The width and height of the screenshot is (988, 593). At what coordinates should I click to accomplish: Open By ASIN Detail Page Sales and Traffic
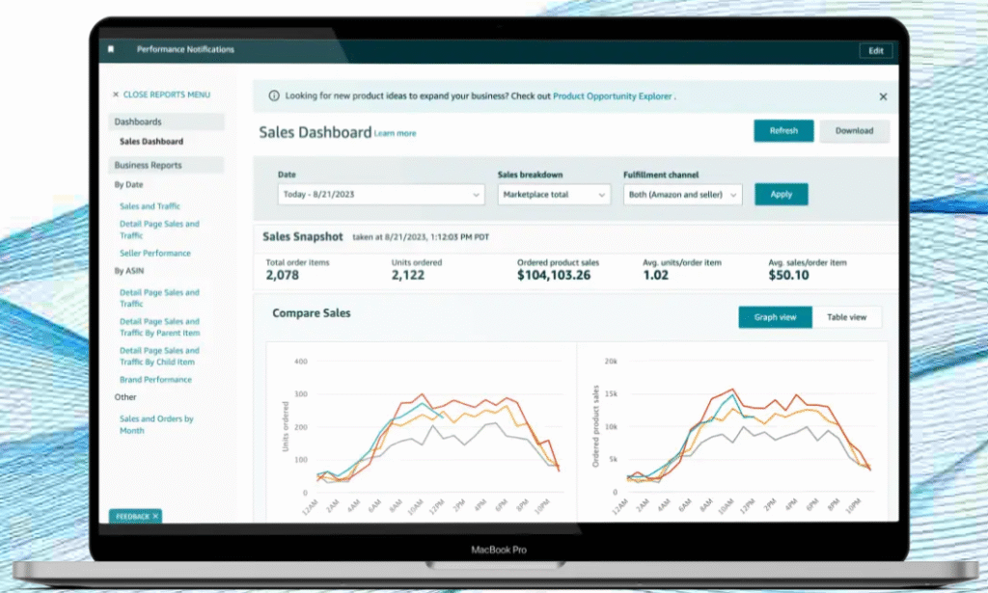(159, 298)
